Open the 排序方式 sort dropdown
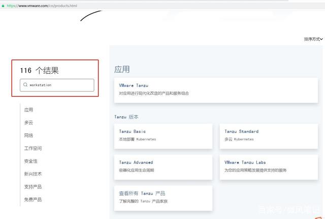The height and width of the screenshot is (219, 325). (313, 39)
